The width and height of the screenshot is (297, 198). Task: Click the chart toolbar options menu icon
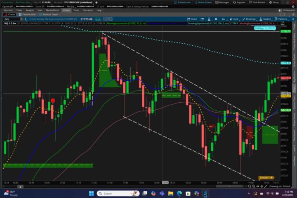point(293,19)
